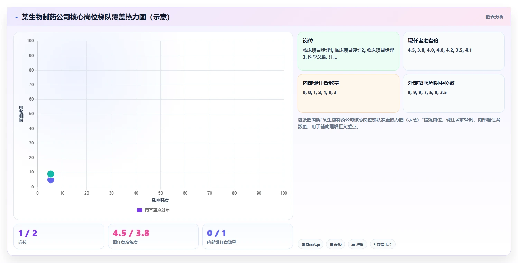Click the 4.5 / 3.8 stat value
The width and height of the screenshot is (518, 263).
coord(131,233)
